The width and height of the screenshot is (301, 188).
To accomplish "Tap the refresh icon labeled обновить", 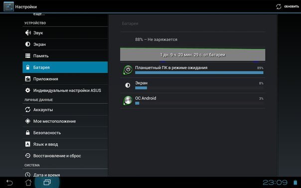I will click(x=287, y=6).
